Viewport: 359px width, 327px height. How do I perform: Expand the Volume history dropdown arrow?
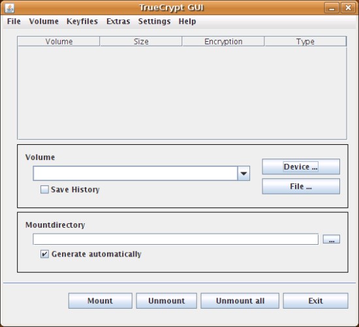[x=243, y=174]
